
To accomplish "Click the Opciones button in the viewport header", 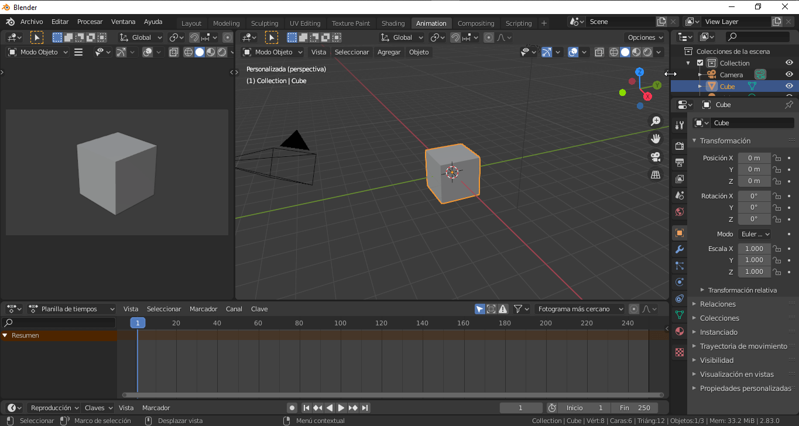I will pos(644,37).
